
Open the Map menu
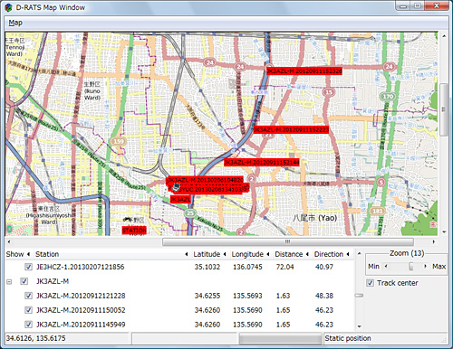(x=15, y=23)
